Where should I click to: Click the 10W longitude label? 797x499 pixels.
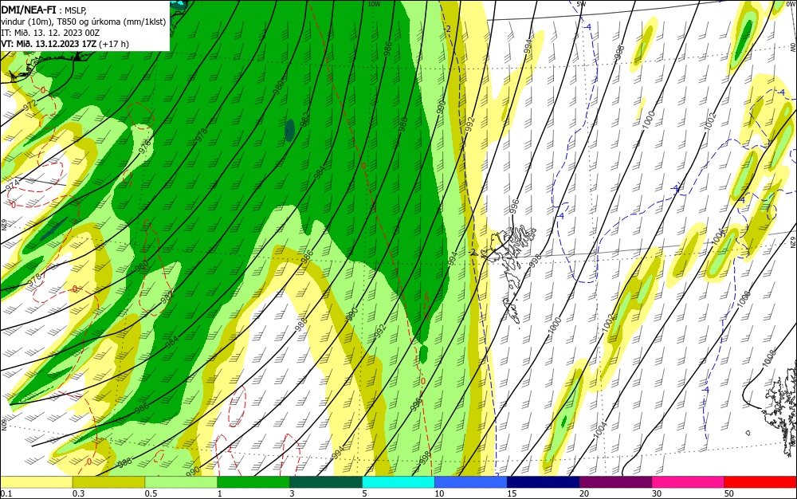click(x=374, y=4)
